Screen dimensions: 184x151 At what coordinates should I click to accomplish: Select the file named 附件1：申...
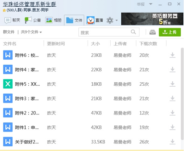pyautogui.click(x=27, y=127)
